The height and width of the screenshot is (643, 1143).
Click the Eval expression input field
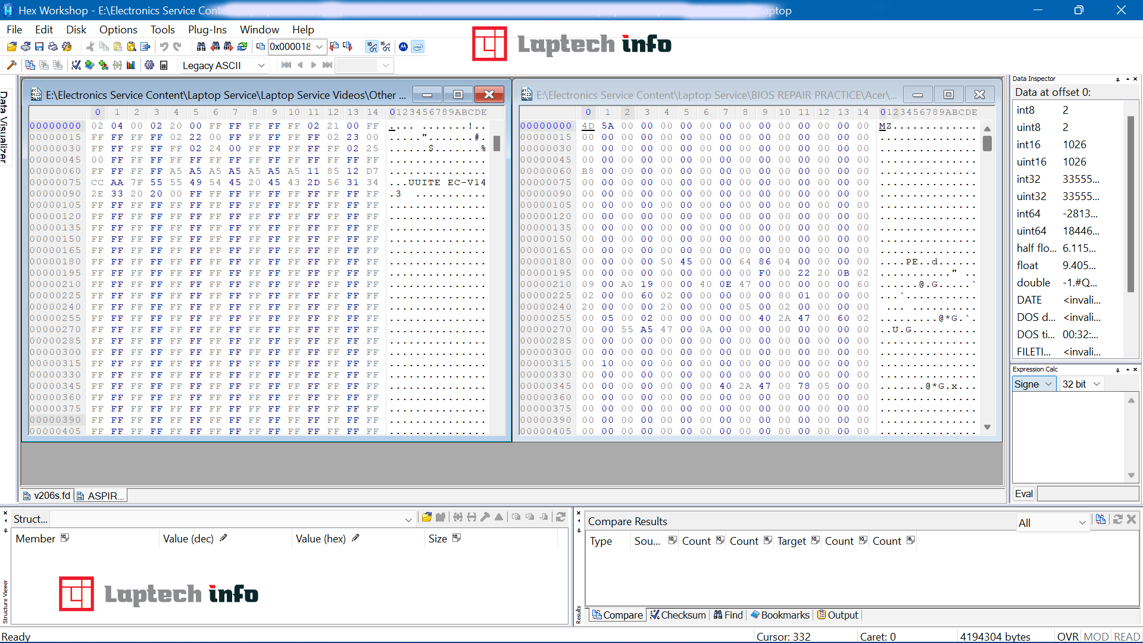pyautogui.click(x=1087, y=494)
